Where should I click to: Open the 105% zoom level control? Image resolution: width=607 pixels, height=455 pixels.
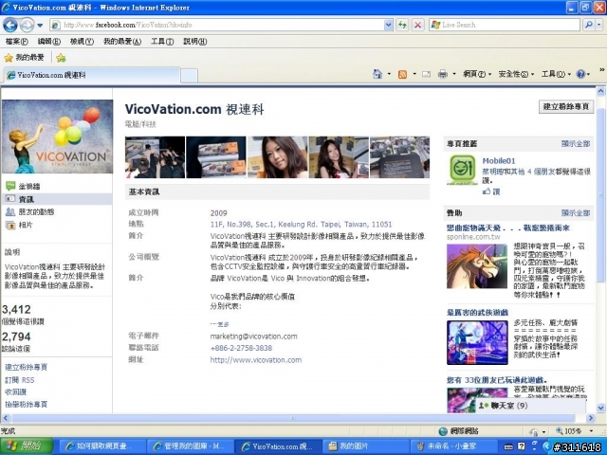tap(574, 430)
